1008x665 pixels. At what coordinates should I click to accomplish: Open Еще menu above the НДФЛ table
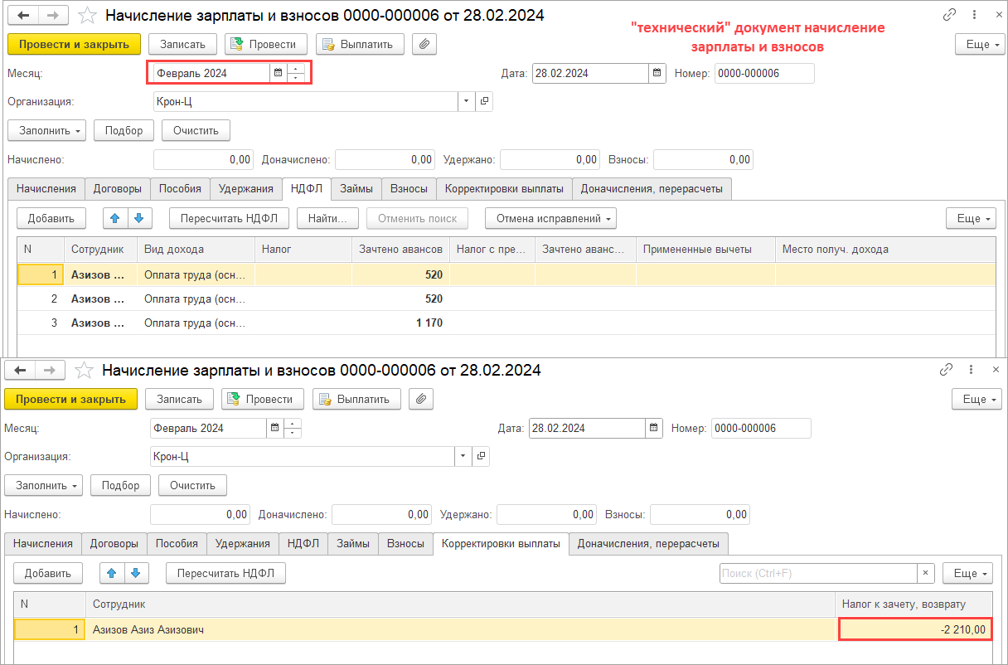click(969, 219)
